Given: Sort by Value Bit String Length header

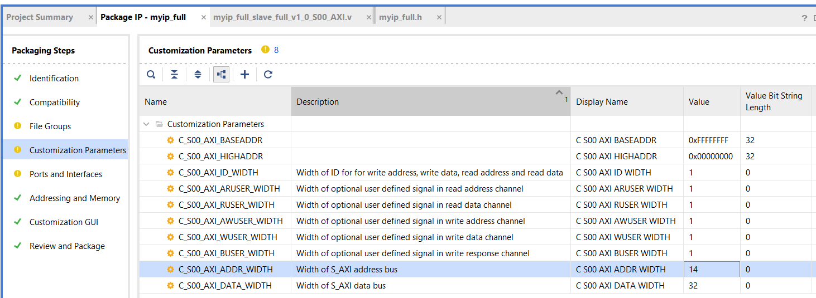Looking at the screenshot, I should pyautogui.click(x=776, y=101).
